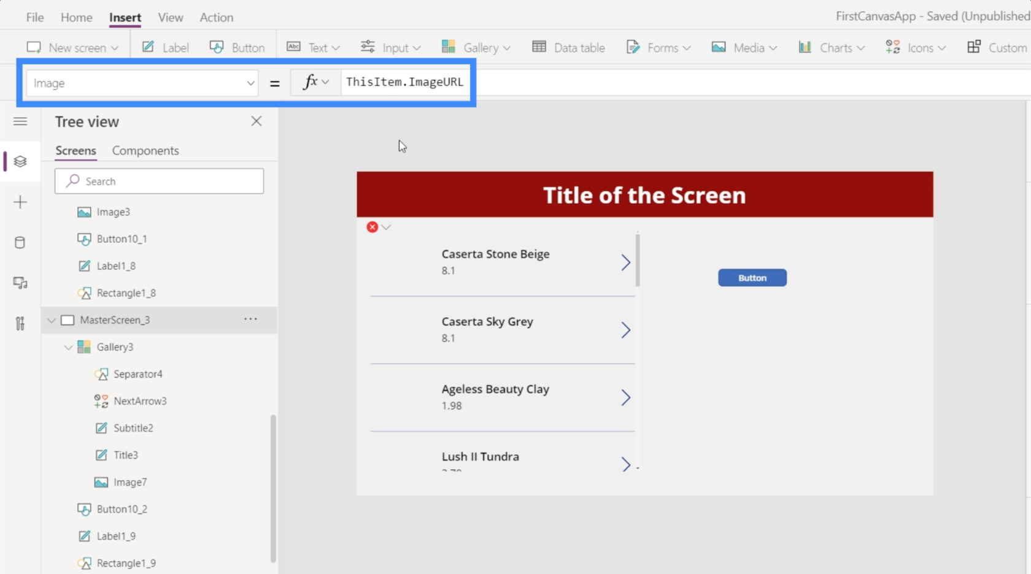Viewport: 1031px width, 574px height.
Task: Insert a Data table
Action: click(x=568, y=47)
